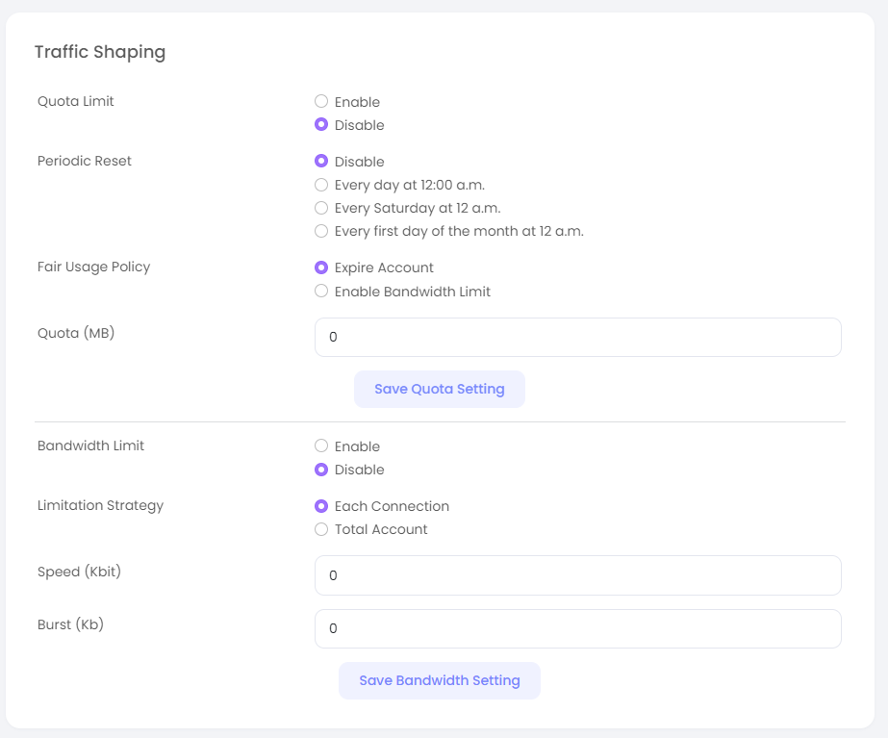Select reset every first day of month
Screen dimensions: 888x738
321,231
